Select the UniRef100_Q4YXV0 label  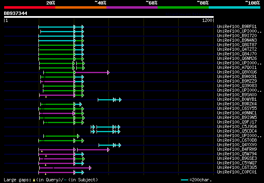(237, 145)
